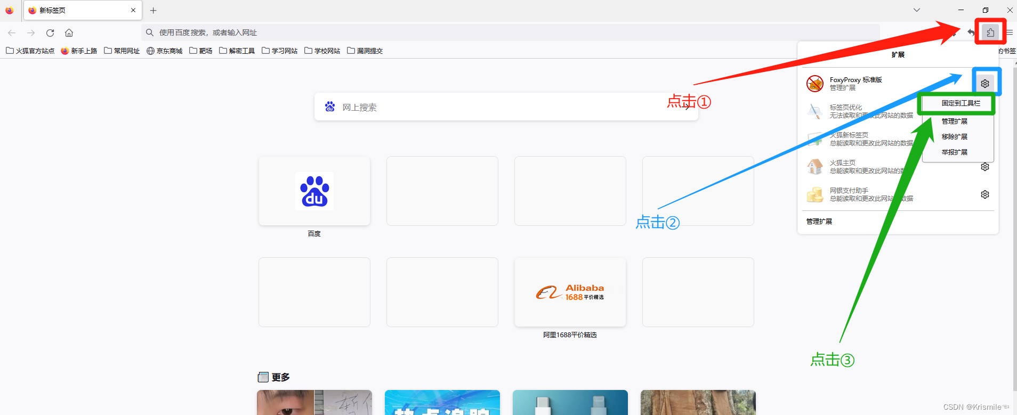Open the 新手上路 bookmark

79,51
